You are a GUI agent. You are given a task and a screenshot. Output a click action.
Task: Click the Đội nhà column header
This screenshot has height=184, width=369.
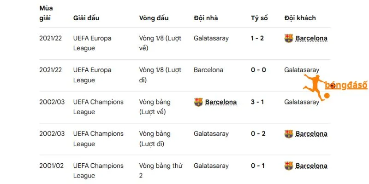tap(206, 18)
